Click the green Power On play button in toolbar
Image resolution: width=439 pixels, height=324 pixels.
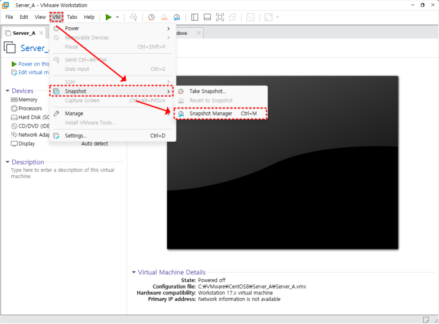coord(108,17)
